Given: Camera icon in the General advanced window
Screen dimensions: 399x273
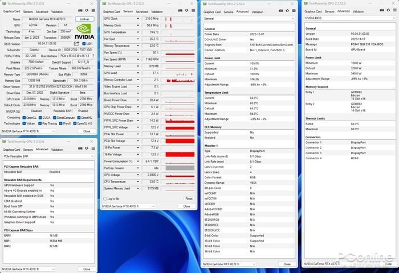Looking at the screenshot, I should coord(280,11).
